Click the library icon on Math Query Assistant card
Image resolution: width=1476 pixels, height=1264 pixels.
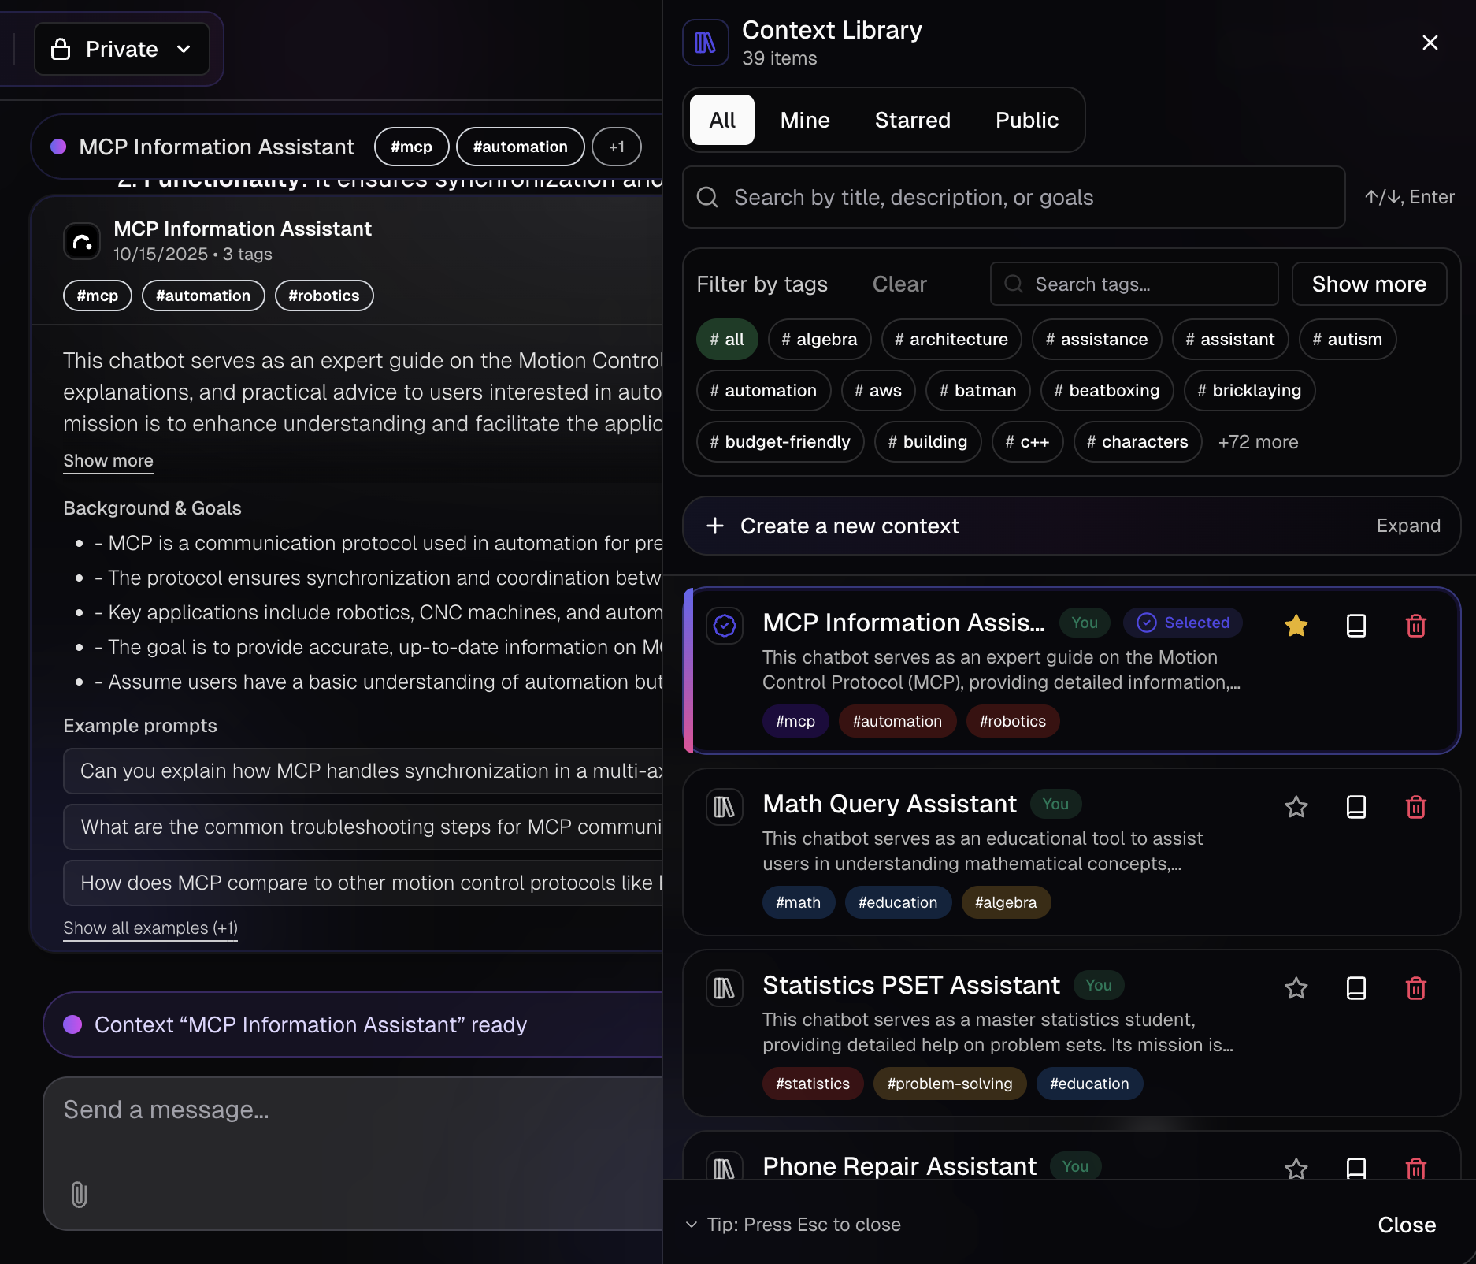[725, 807]
